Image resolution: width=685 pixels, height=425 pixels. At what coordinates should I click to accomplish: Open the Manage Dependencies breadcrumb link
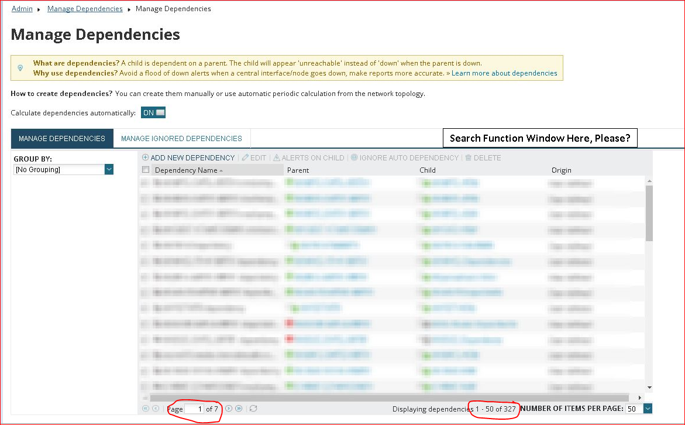85,9
